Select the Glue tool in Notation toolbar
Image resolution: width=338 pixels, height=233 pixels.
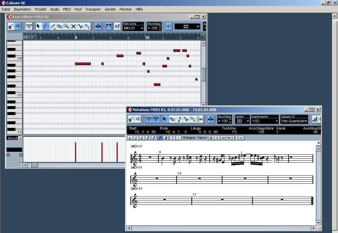tap(193, 119)
